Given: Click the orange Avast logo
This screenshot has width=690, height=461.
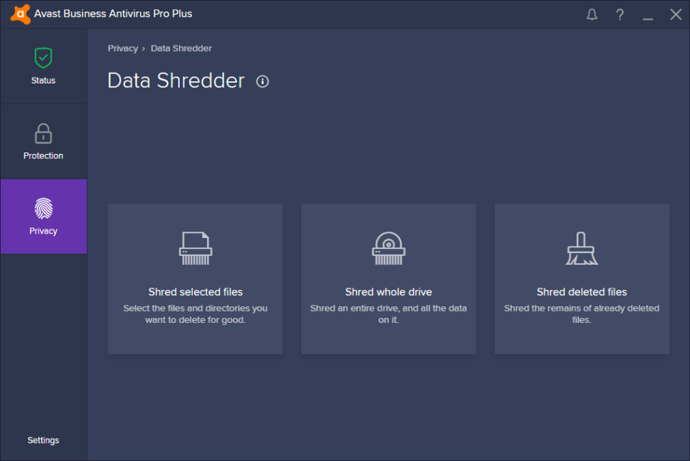Looking at the screenshot, I should point(19,14).
